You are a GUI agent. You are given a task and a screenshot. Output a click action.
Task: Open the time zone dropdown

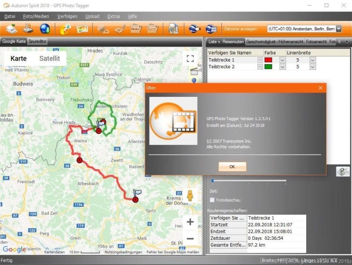point(339,29)
